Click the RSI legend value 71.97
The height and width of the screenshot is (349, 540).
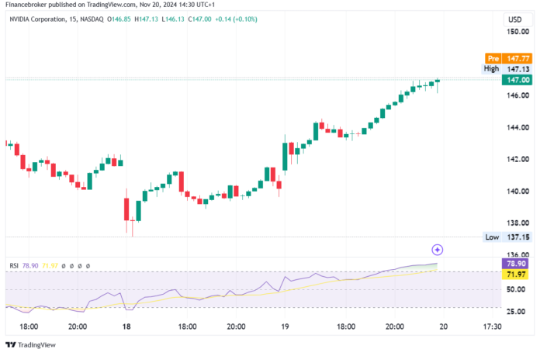(x=50, y=266)
